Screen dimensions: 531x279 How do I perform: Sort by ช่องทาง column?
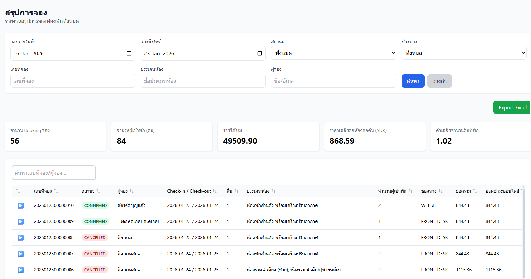441,191
